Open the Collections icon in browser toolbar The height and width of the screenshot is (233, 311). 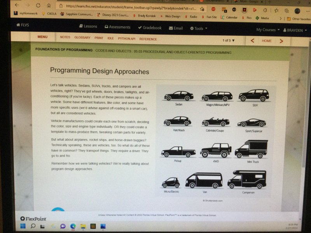287,11
